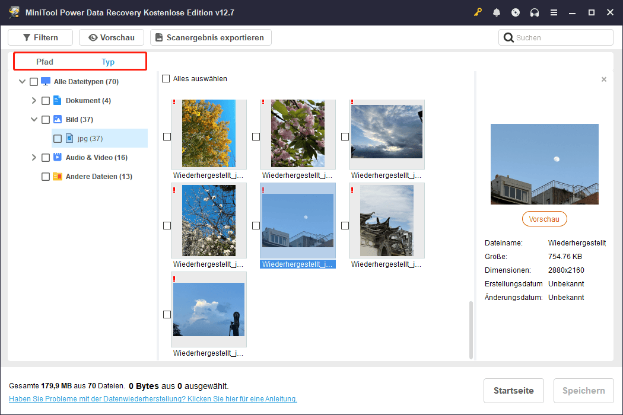Expand the Dokument (4) tree node
623x415 pixels.
click(x=34, y=101)
